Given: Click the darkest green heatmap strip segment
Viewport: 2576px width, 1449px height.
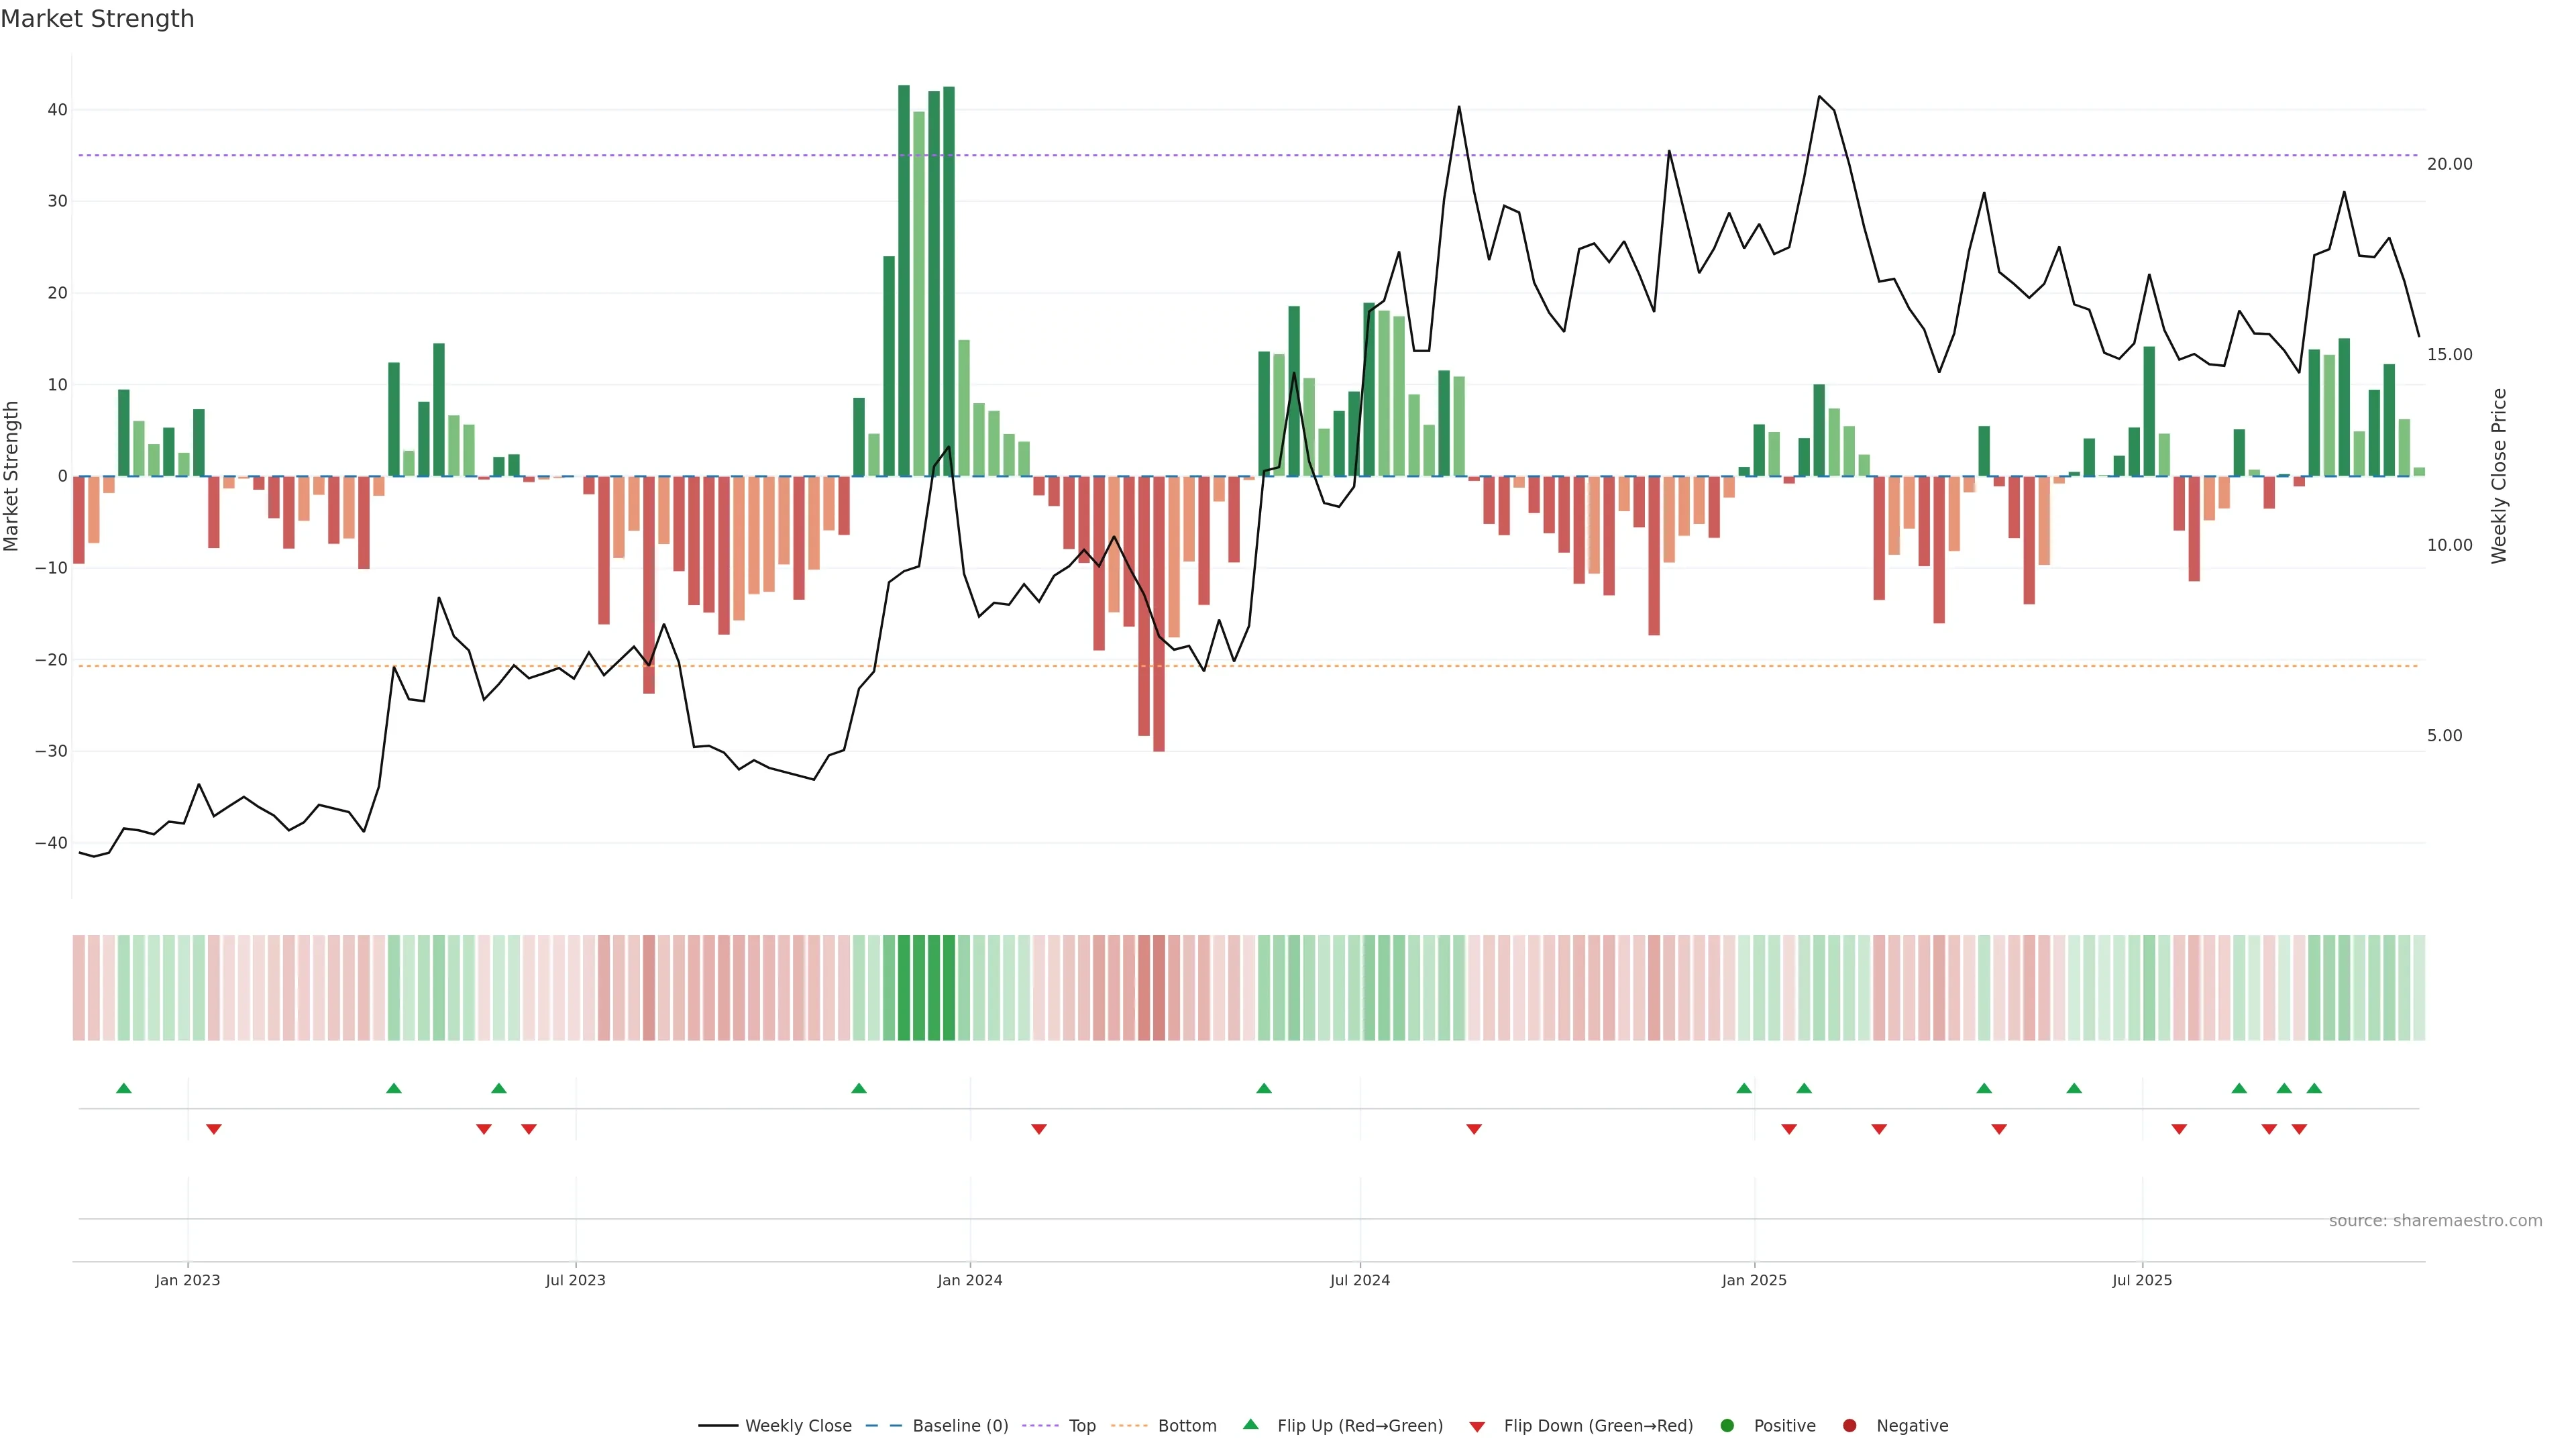Looking at the screenshot, I should click(904, 987).
